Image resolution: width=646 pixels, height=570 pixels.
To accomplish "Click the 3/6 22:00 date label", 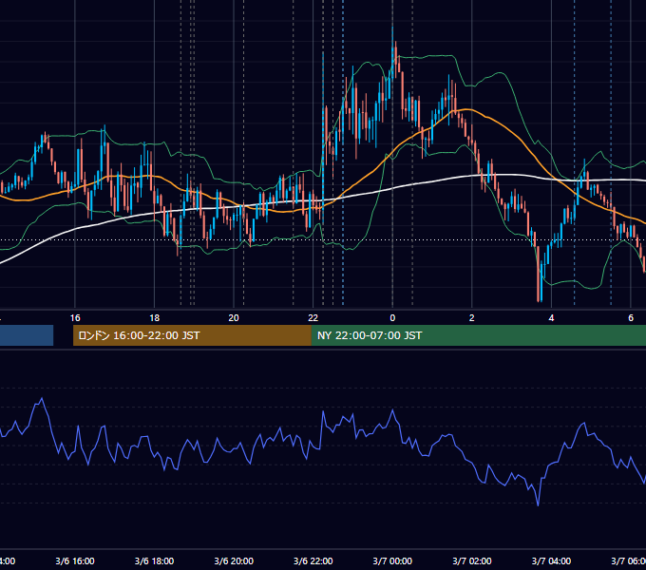I will coord(313,560).
